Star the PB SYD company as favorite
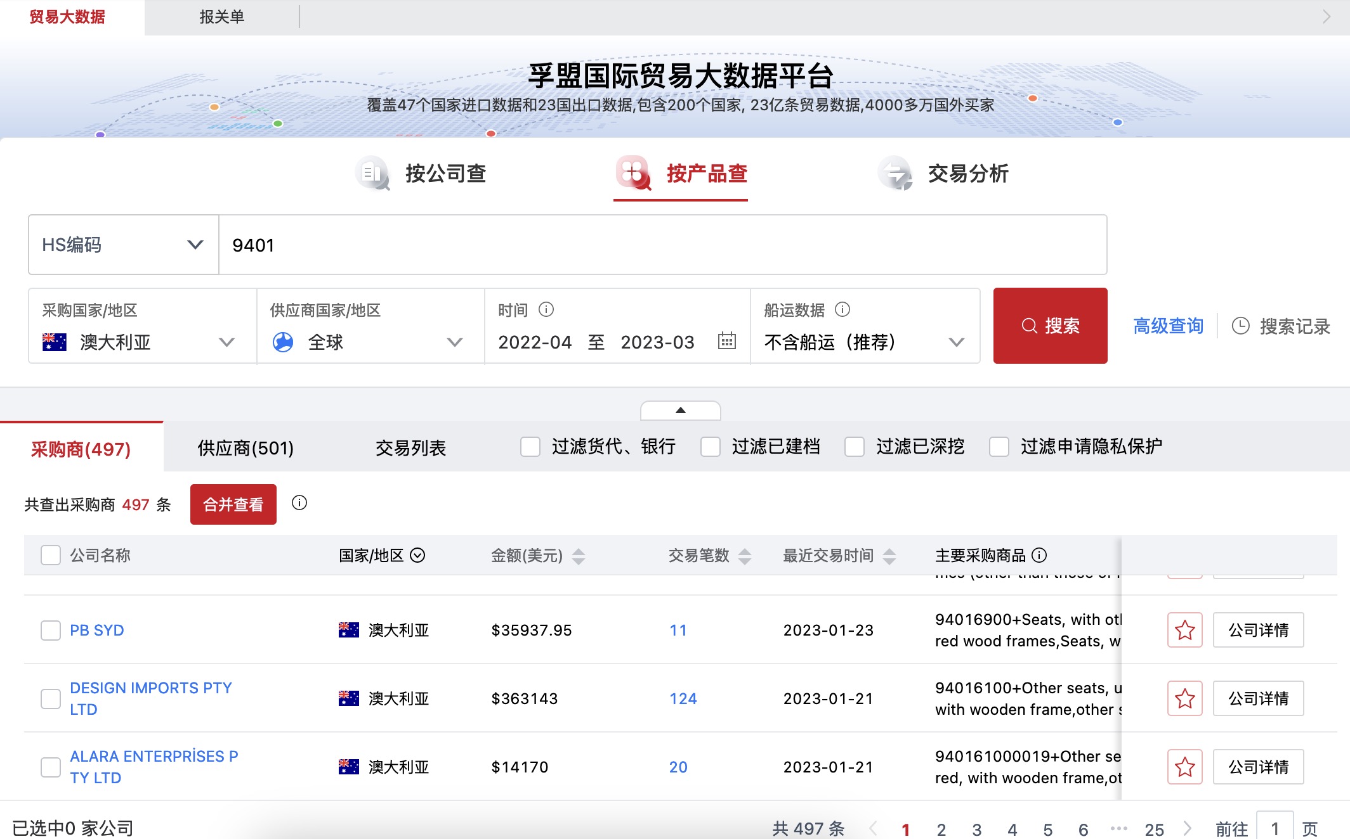The image size is (1350, 839). [1184, 630]
